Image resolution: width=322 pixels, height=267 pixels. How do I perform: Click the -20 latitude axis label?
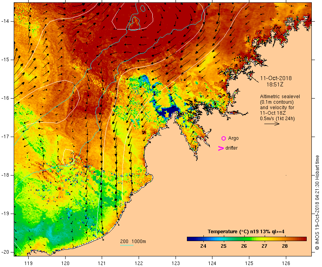pos(5,252)
